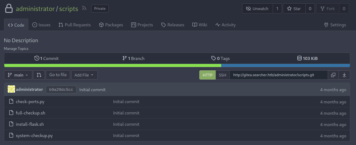
Task: View the 1 Branch list
Action: pos(134,58)
